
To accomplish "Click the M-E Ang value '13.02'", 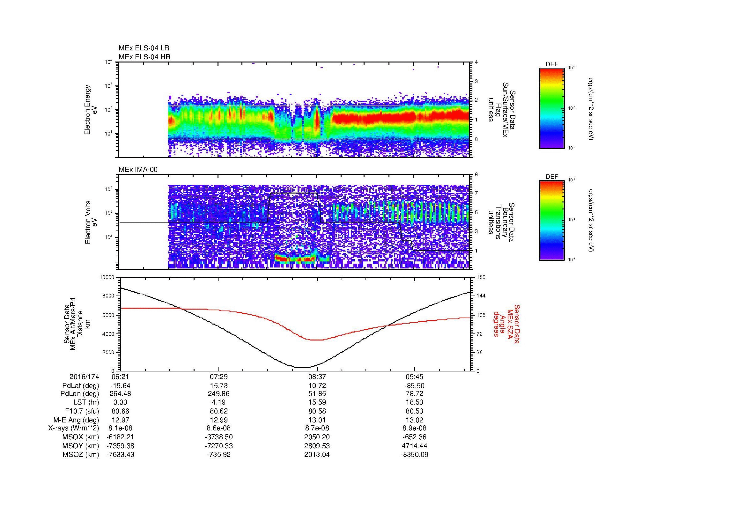I will [x=414, y=420].
